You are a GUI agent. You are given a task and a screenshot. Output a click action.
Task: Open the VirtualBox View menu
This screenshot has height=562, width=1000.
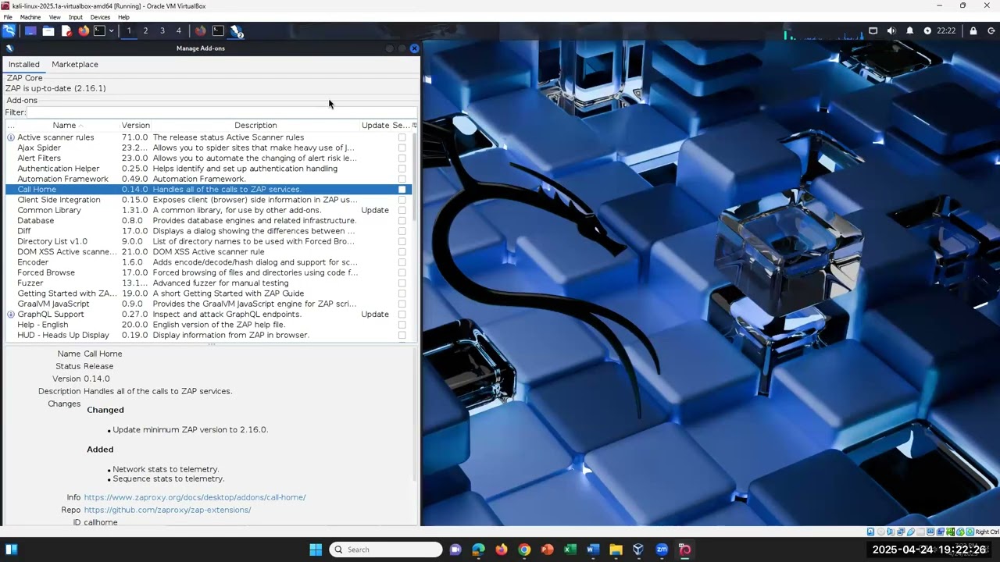click(55, 17)
